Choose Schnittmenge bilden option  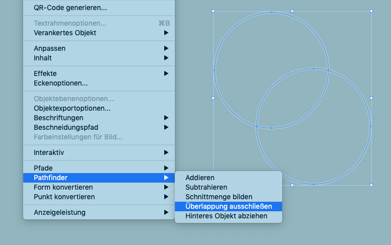tap(228, 197)
